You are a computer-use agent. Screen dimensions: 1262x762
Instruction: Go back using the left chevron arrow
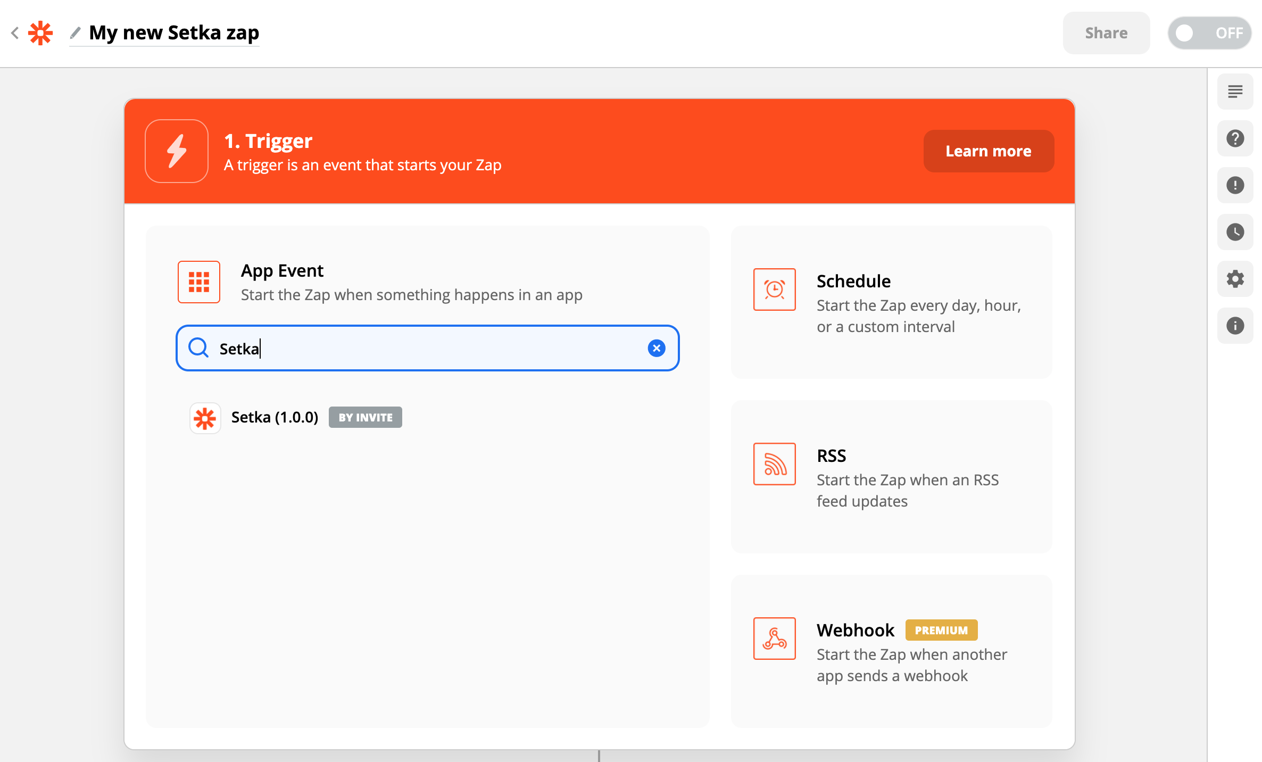click(15, 33)
